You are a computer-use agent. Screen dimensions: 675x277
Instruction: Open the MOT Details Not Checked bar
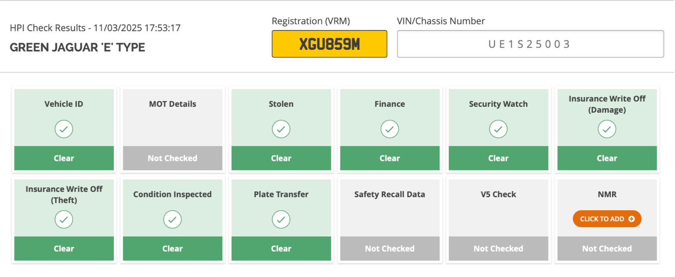click(173, 158)
